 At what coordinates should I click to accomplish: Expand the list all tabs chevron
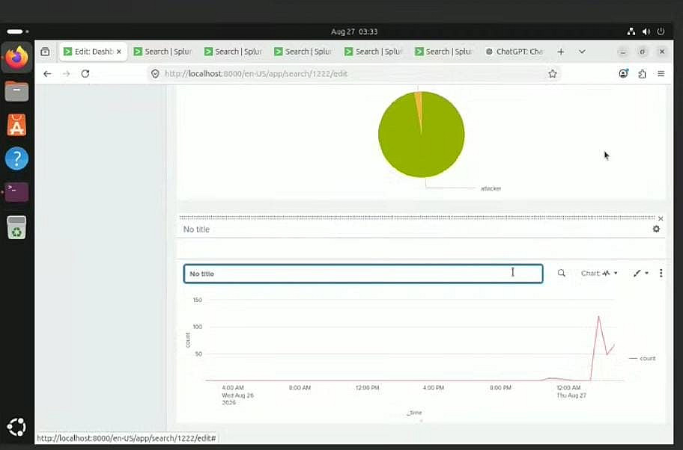click(x=582, y=52)
